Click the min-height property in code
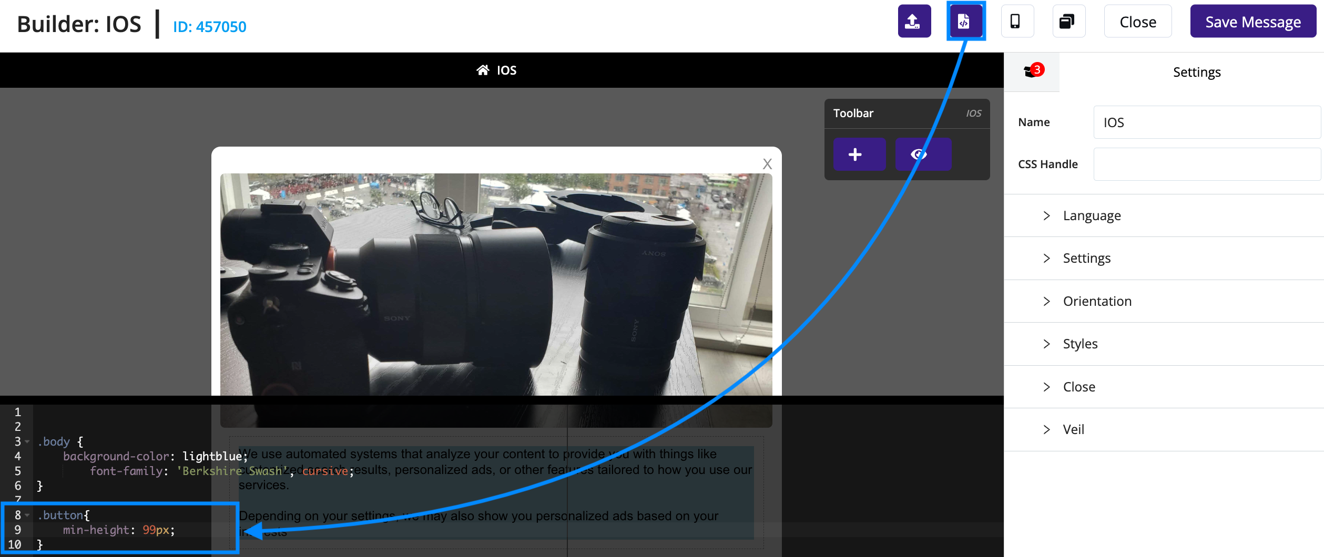Screen dimensions: 1324x557 click(x=96, y=530)
